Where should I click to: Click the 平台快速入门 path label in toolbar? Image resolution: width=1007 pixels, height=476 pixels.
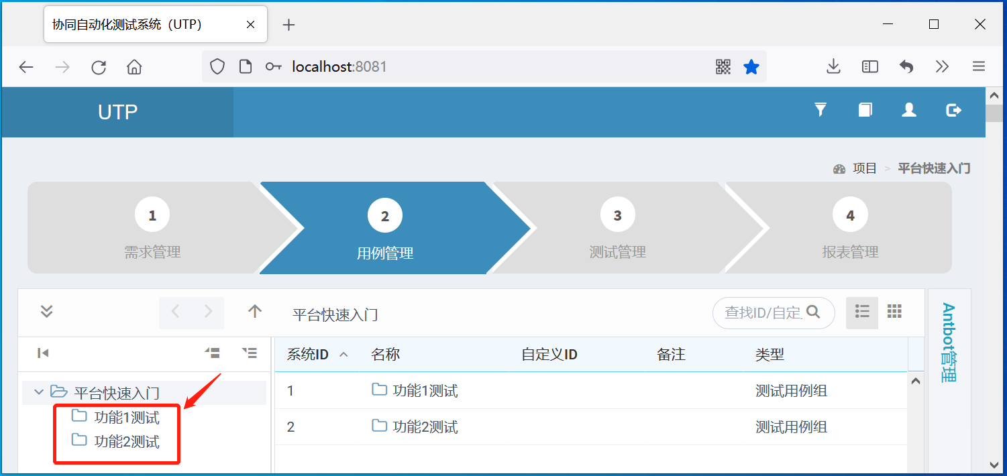click(x=335, y=314)
